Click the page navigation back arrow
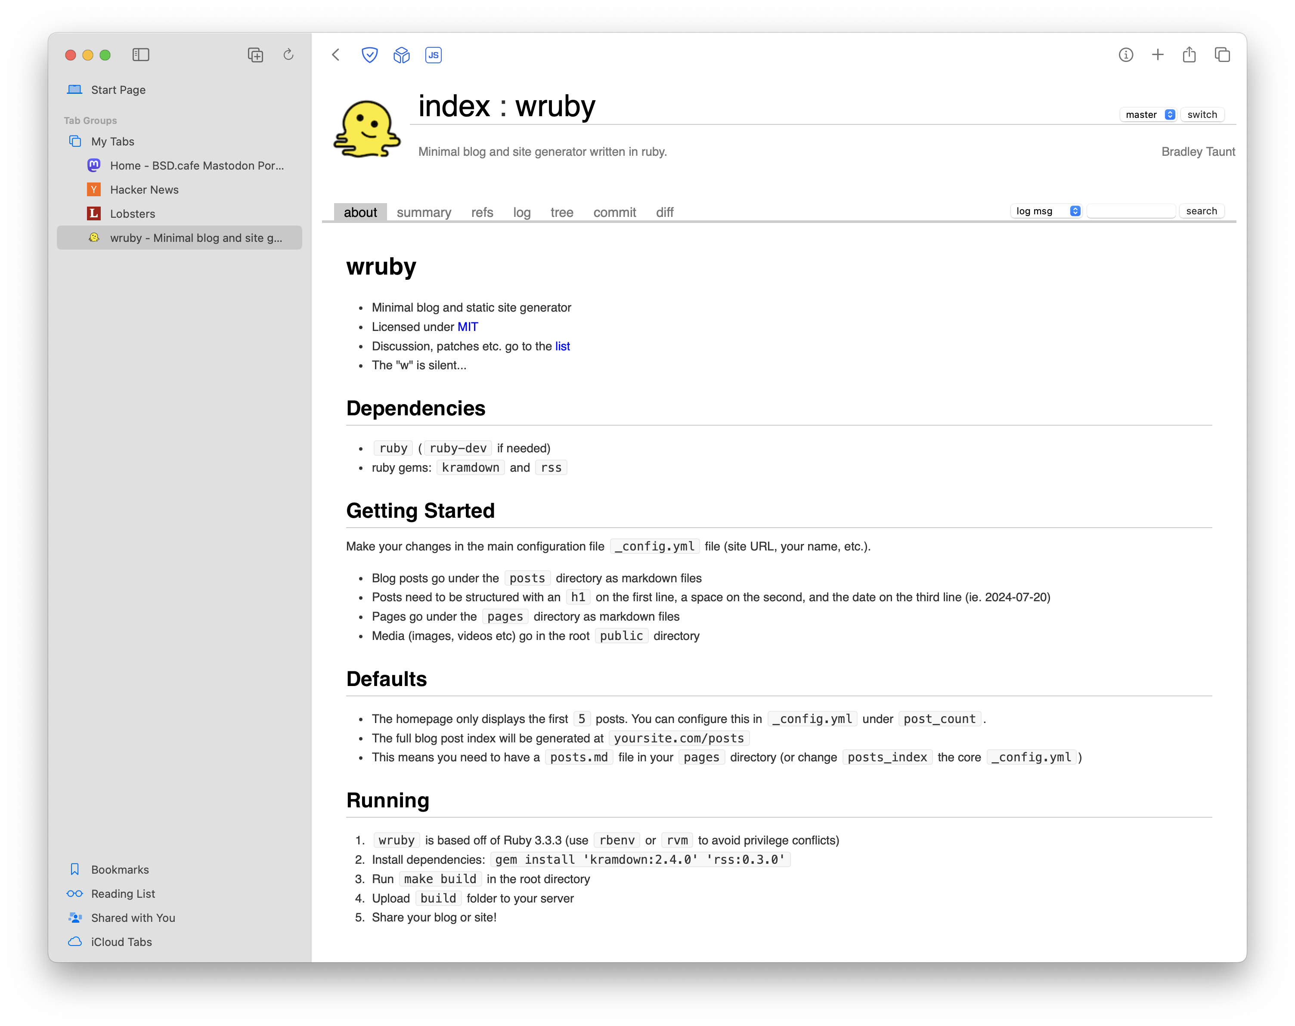1295x1026 pixels. [335, 55]
